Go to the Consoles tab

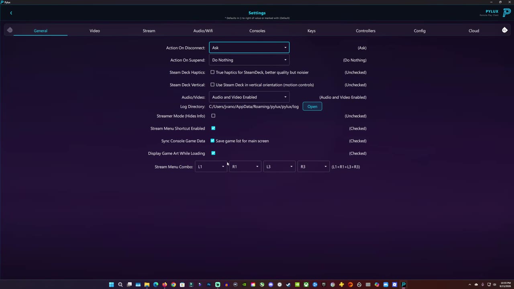pos(257,31)
